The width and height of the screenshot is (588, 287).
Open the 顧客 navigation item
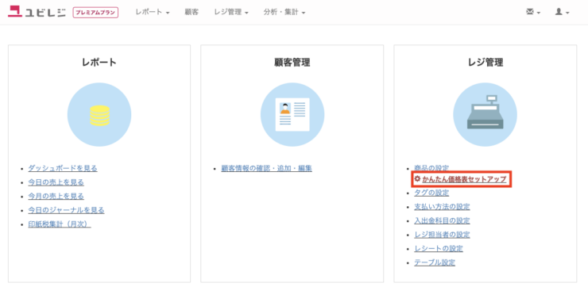tap(191, 13)
